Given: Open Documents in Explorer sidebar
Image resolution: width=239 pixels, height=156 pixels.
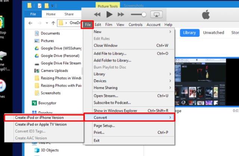Looking at the screenshot, I should coord(47,33).
